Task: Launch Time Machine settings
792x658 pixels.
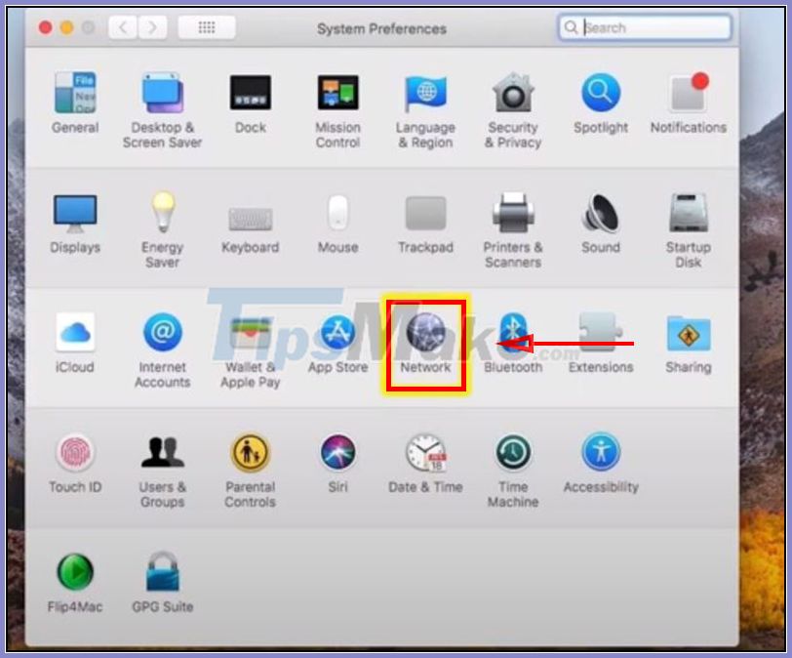Action: [x=512, y=451]
